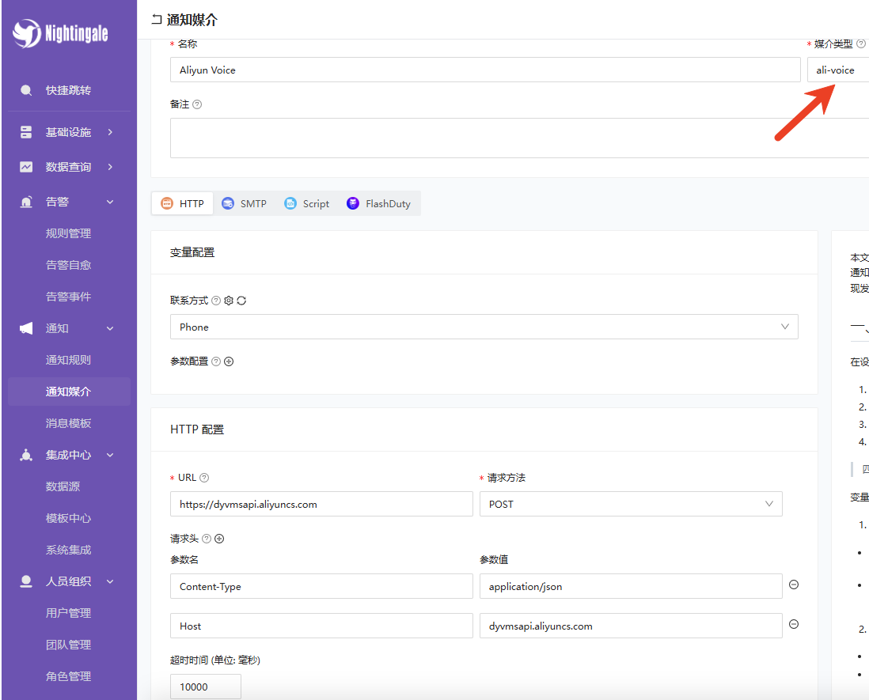The image size is (869, 700).
Task: Switch to the SMTP tab
Action: point(244,203)
